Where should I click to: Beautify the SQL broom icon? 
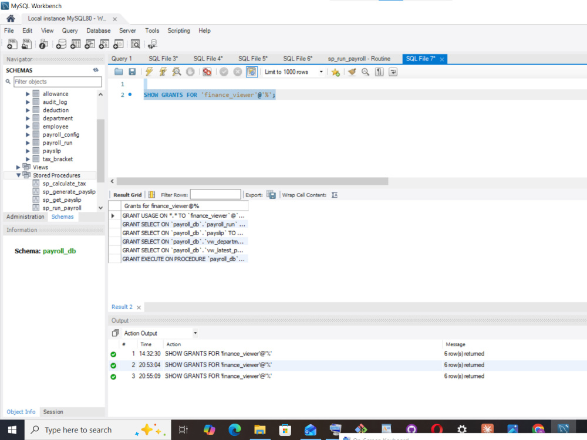352,72
